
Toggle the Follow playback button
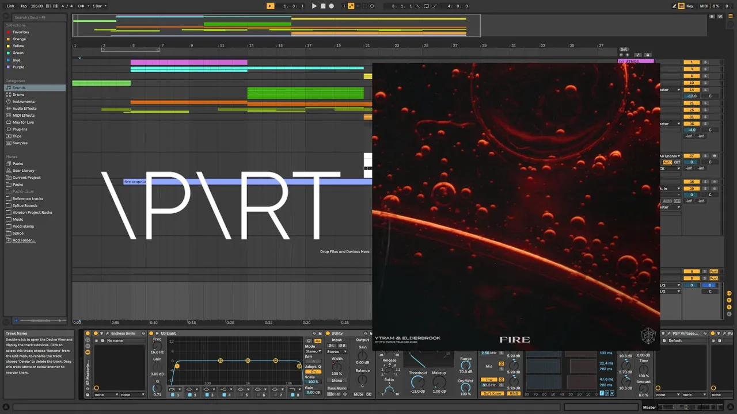click(x=270, y=6)
